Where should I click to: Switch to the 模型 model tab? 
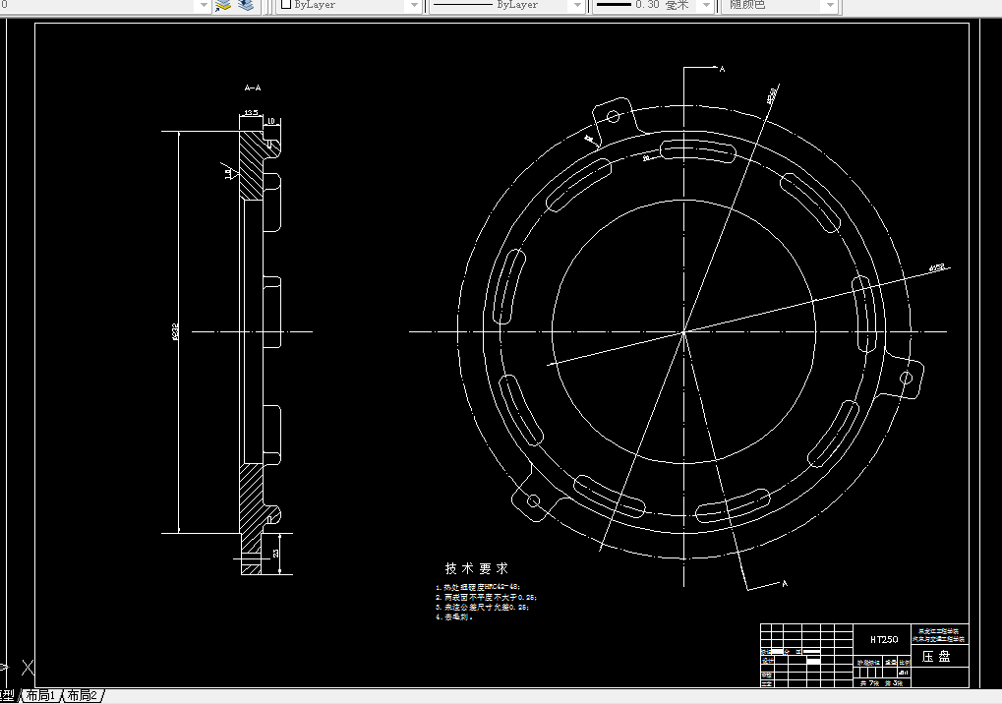click(8, 695)
